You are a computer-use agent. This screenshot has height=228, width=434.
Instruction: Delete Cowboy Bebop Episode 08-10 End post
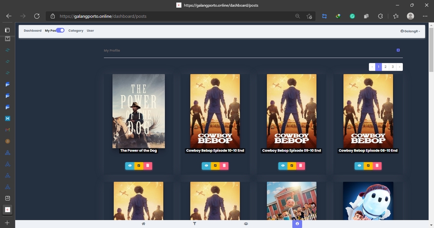tap(377, 166)
